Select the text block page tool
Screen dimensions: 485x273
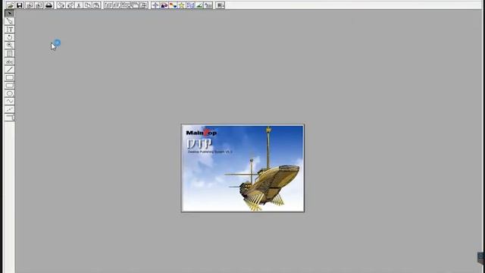click(10, 54)
